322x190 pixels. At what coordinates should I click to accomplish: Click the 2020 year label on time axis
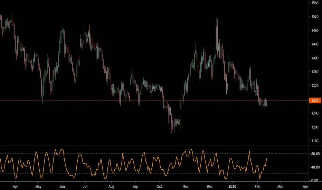[x=232, y=187]
